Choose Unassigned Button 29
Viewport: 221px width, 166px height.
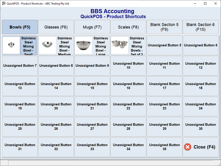[x=164, y=127]
